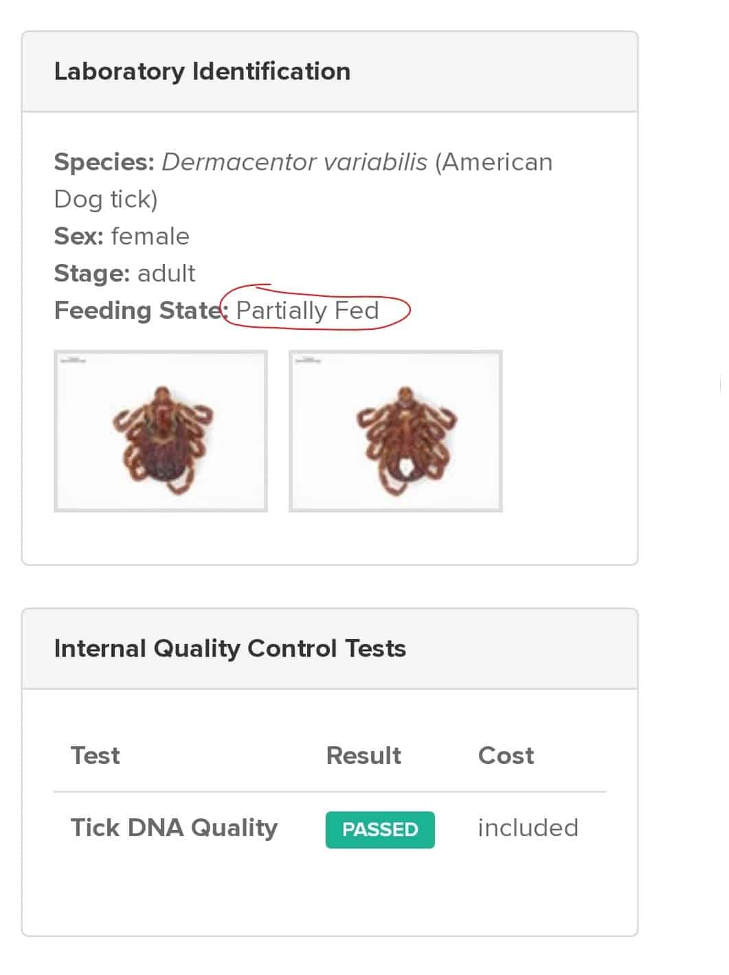
Task: Click the included cost label
Action: coord(527,828)
